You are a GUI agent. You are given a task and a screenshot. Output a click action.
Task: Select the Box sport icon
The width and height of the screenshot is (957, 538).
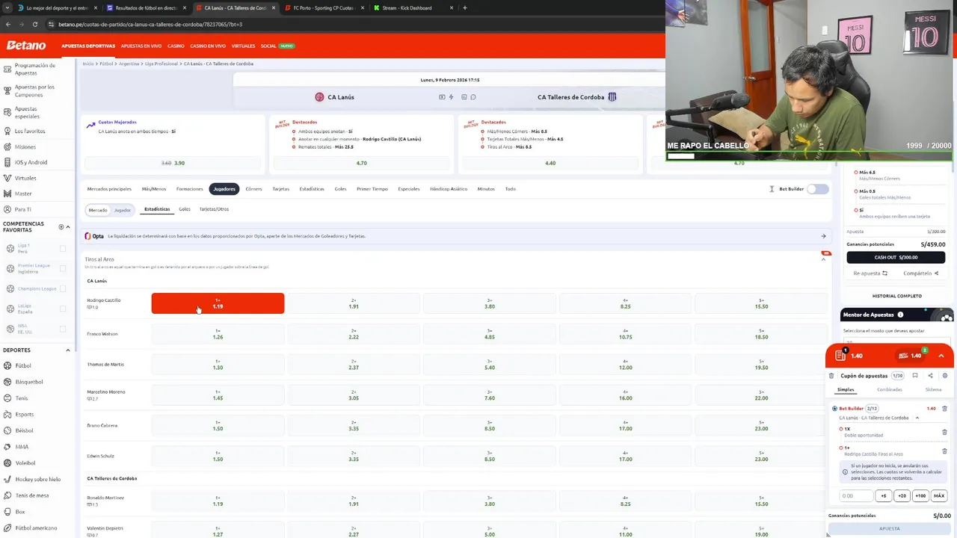coord(7,512)
